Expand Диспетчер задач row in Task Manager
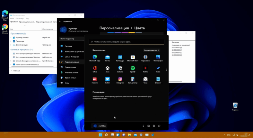This screenshot has width=253, height=138. click(x=11, y=45)
